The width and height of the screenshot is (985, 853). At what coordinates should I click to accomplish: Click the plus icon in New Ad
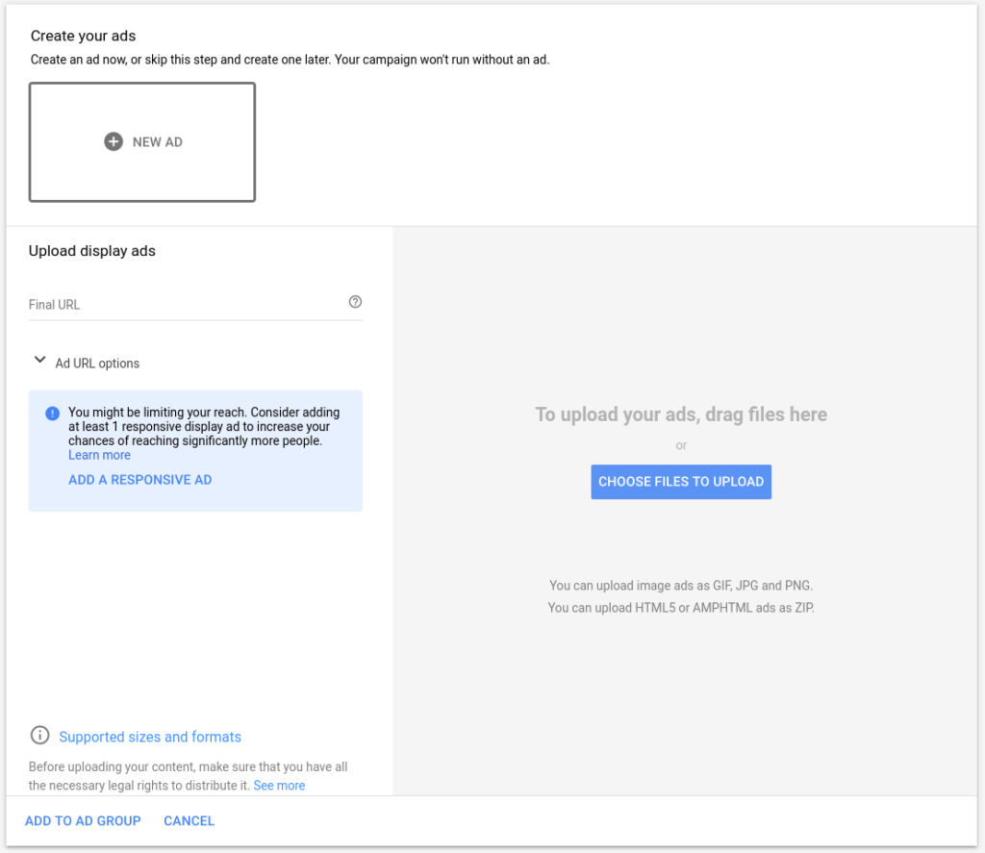(x=114, y=142)
